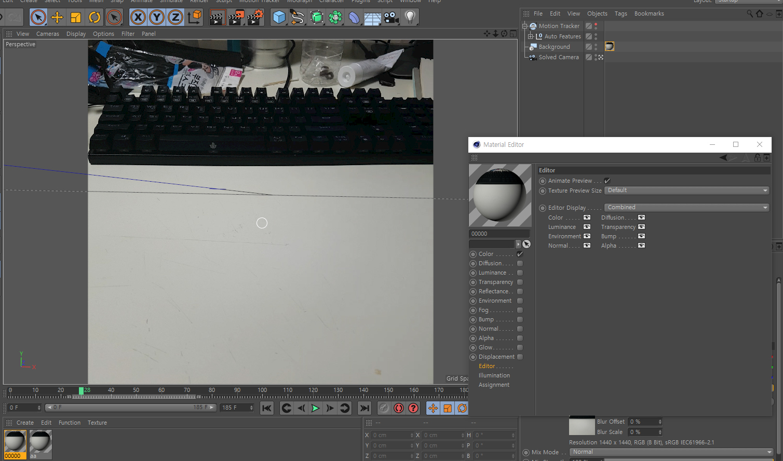Enable the Diffusion channel checkbox
This screenshot has height=461, width=783.
coord(520,263)
